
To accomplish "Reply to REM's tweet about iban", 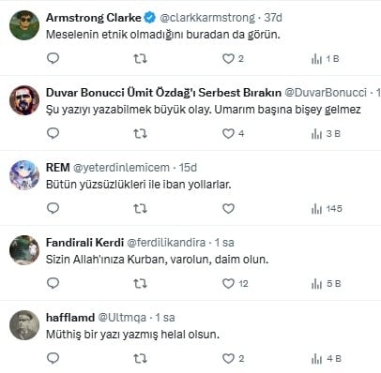I will point(53,208).
